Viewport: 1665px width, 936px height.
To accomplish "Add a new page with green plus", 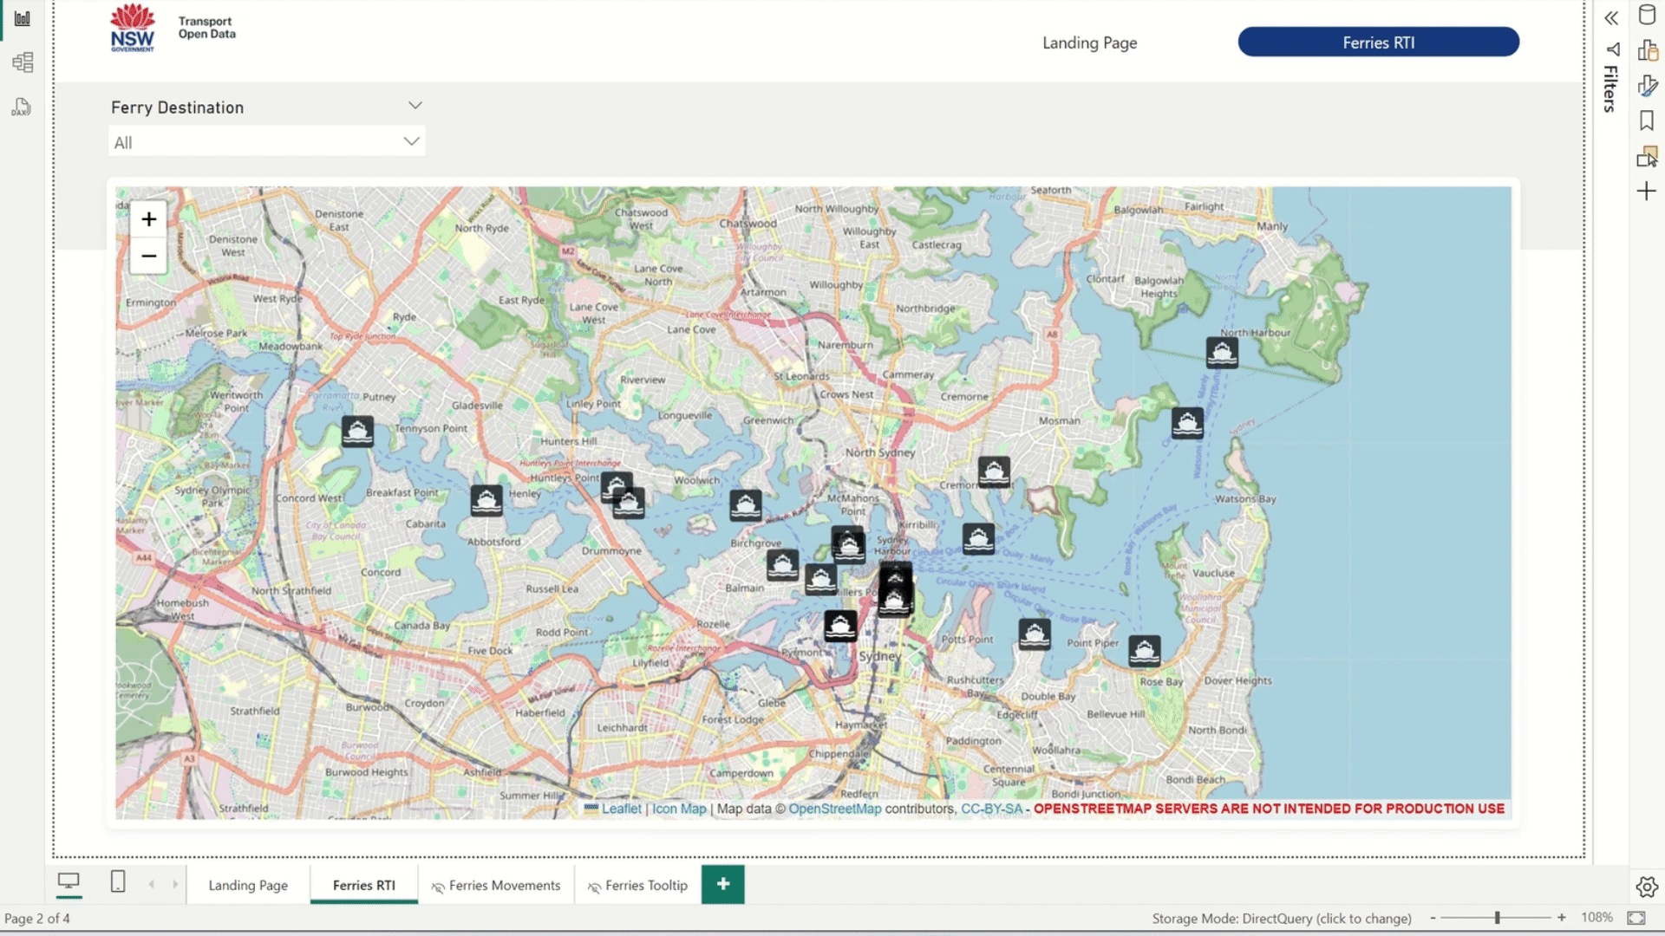I will point(723,884).
